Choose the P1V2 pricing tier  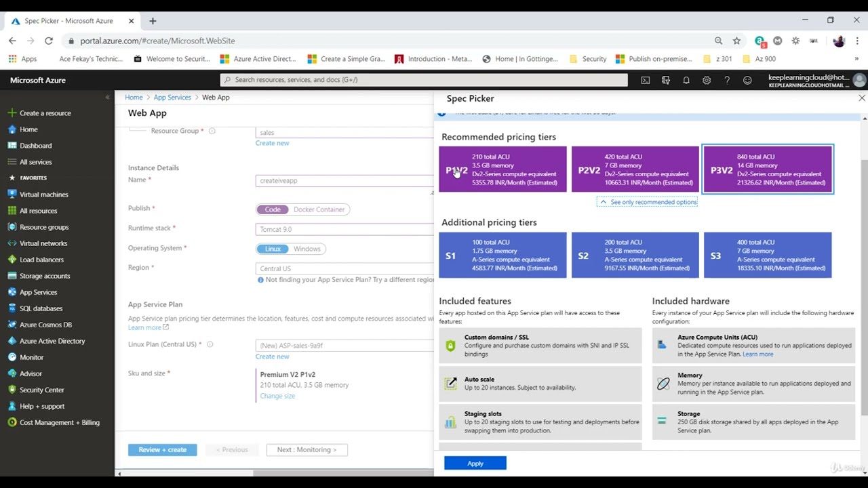(x=502, y=169)
